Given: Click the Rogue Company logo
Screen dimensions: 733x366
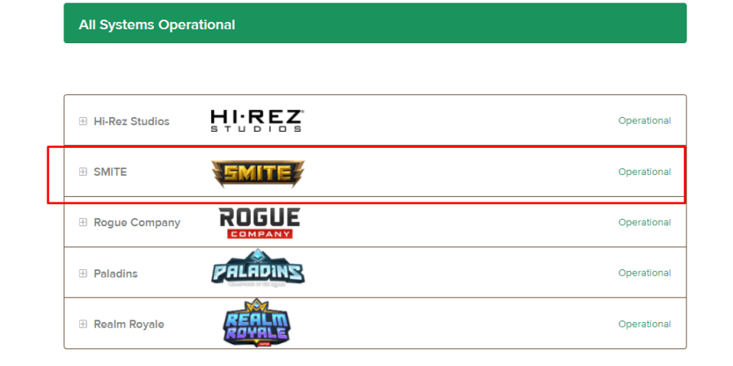Looking at the screenshot, I should tap(260, 223).
